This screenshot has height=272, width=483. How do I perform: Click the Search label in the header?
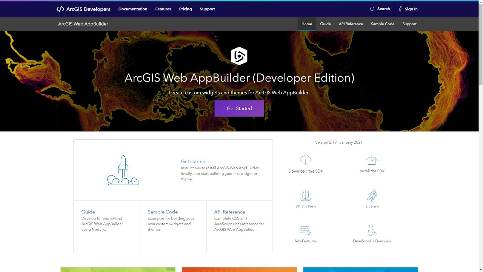click(x=383, y=9)
